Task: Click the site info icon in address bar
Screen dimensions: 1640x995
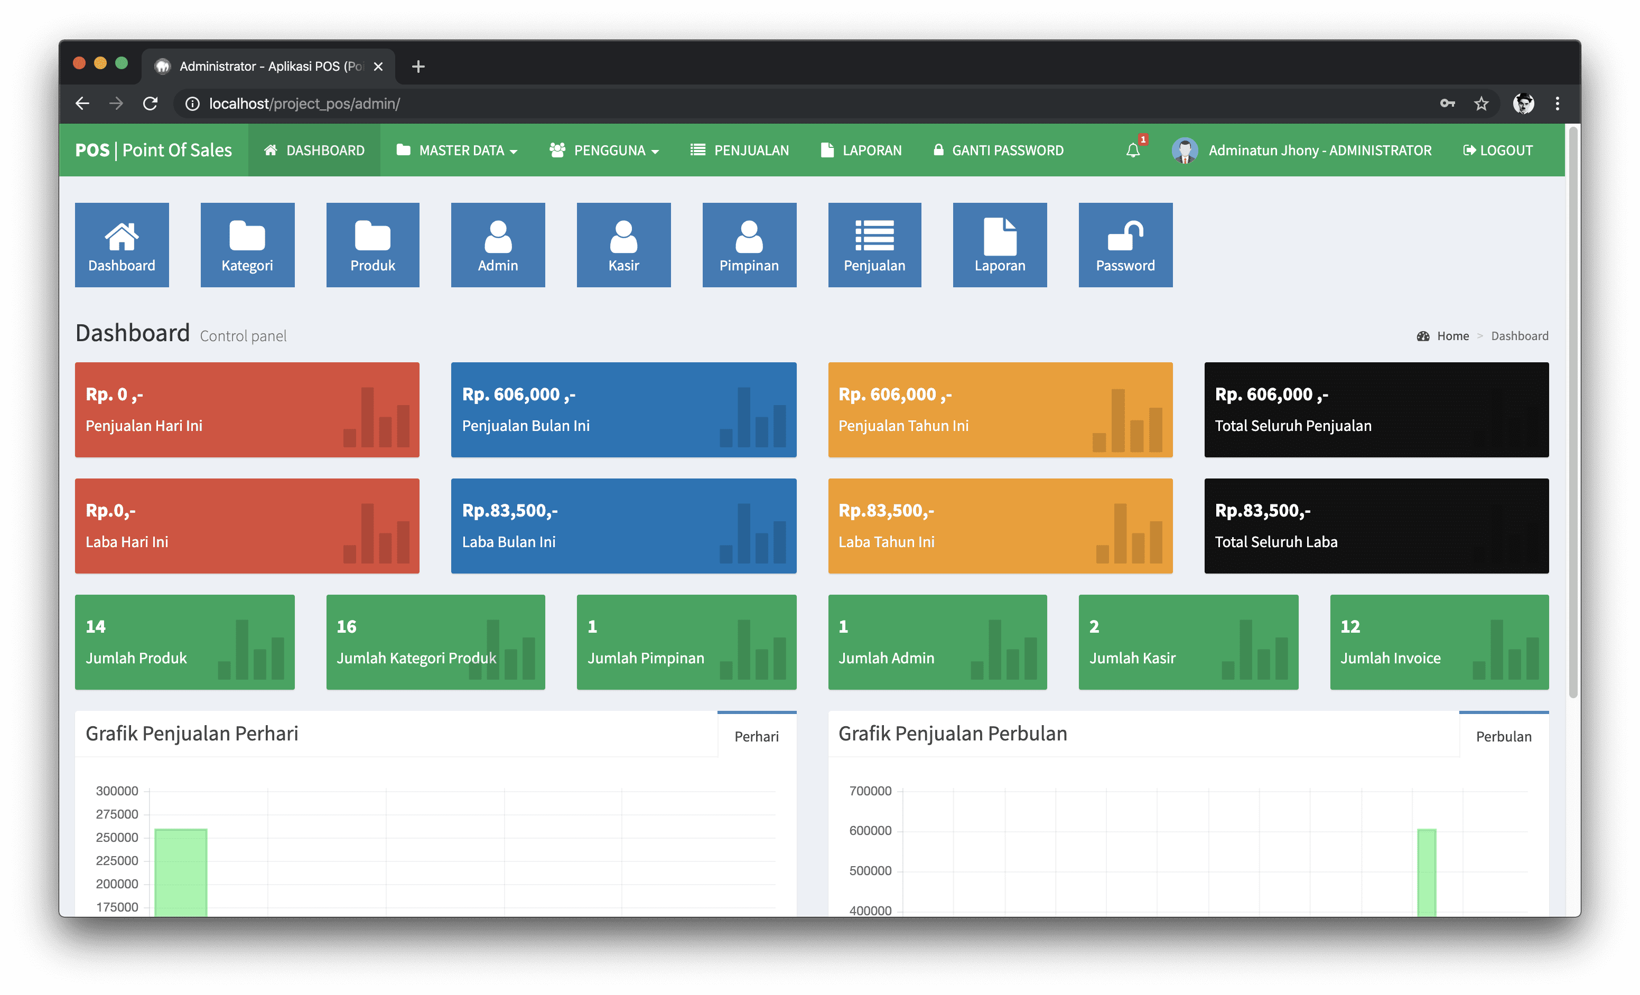Action: (x=192, y=104)
